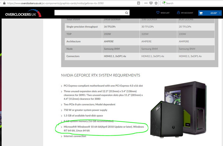This screenshot has width=223, height=146.
Task: Click the PC cases product image
Action: coord(178,109)
